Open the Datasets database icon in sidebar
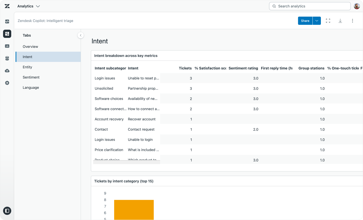363x220 pixels. click(x=7, y=58)
